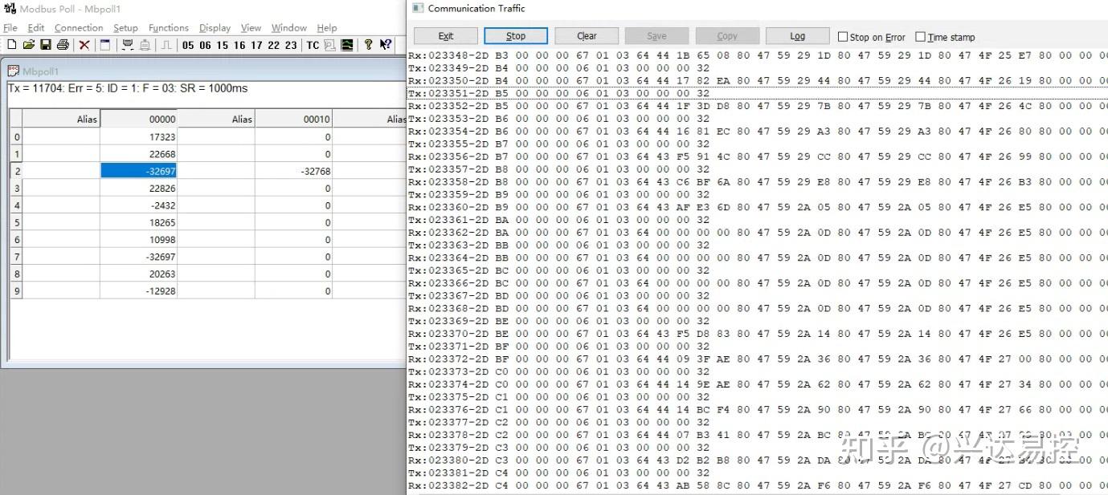Viewport: 1108px width, 495px height.
Task: Click the Mbpoll1 child window document icon
Action: (x=13, y=71)
